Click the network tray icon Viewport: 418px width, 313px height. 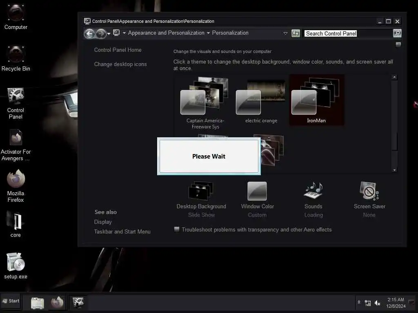pos(368,303)
